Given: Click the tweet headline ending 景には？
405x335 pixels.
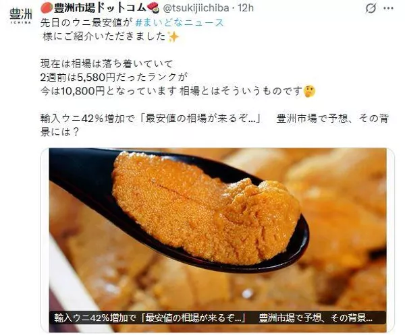Looking at the screenshot, I should click(x=215, y=125).
